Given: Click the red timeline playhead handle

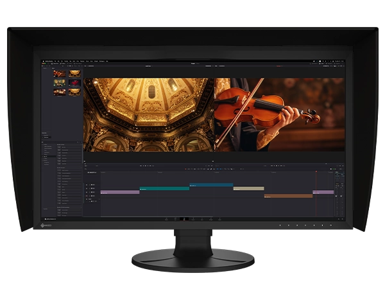Looking at the screenshot, I should point(316,171).
